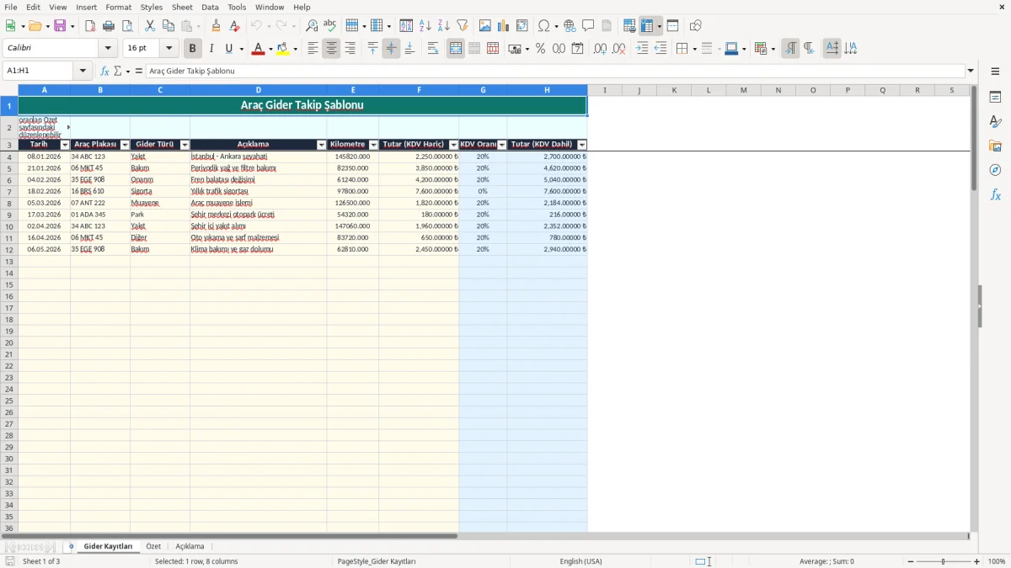Viewport: 1011px width, 568px height.
Task: Open the Styles menu
Action: coord(152,7)
